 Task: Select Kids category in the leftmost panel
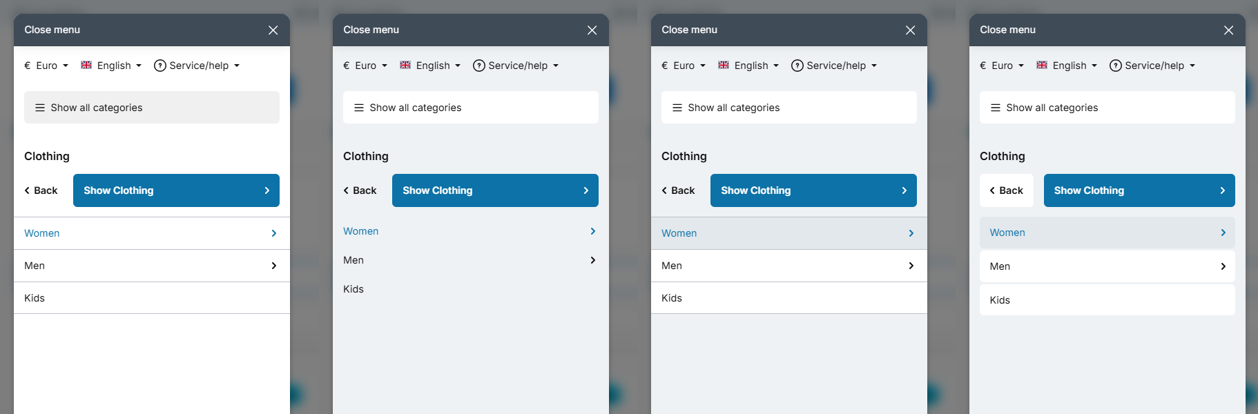coord(152,298)
